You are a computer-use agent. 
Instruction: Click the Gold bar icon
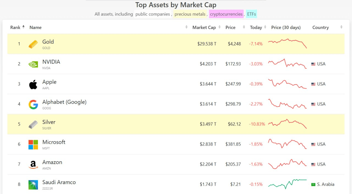click(x=33, y=44)
